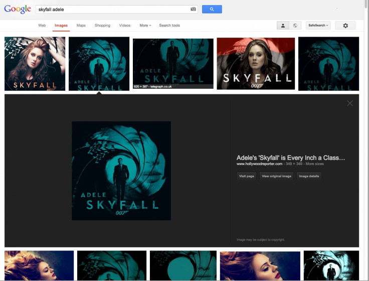Image resolution: width=369 pixels, height=281 pixels.
Task: Open the settings gear menu
Action: point(345,26)
